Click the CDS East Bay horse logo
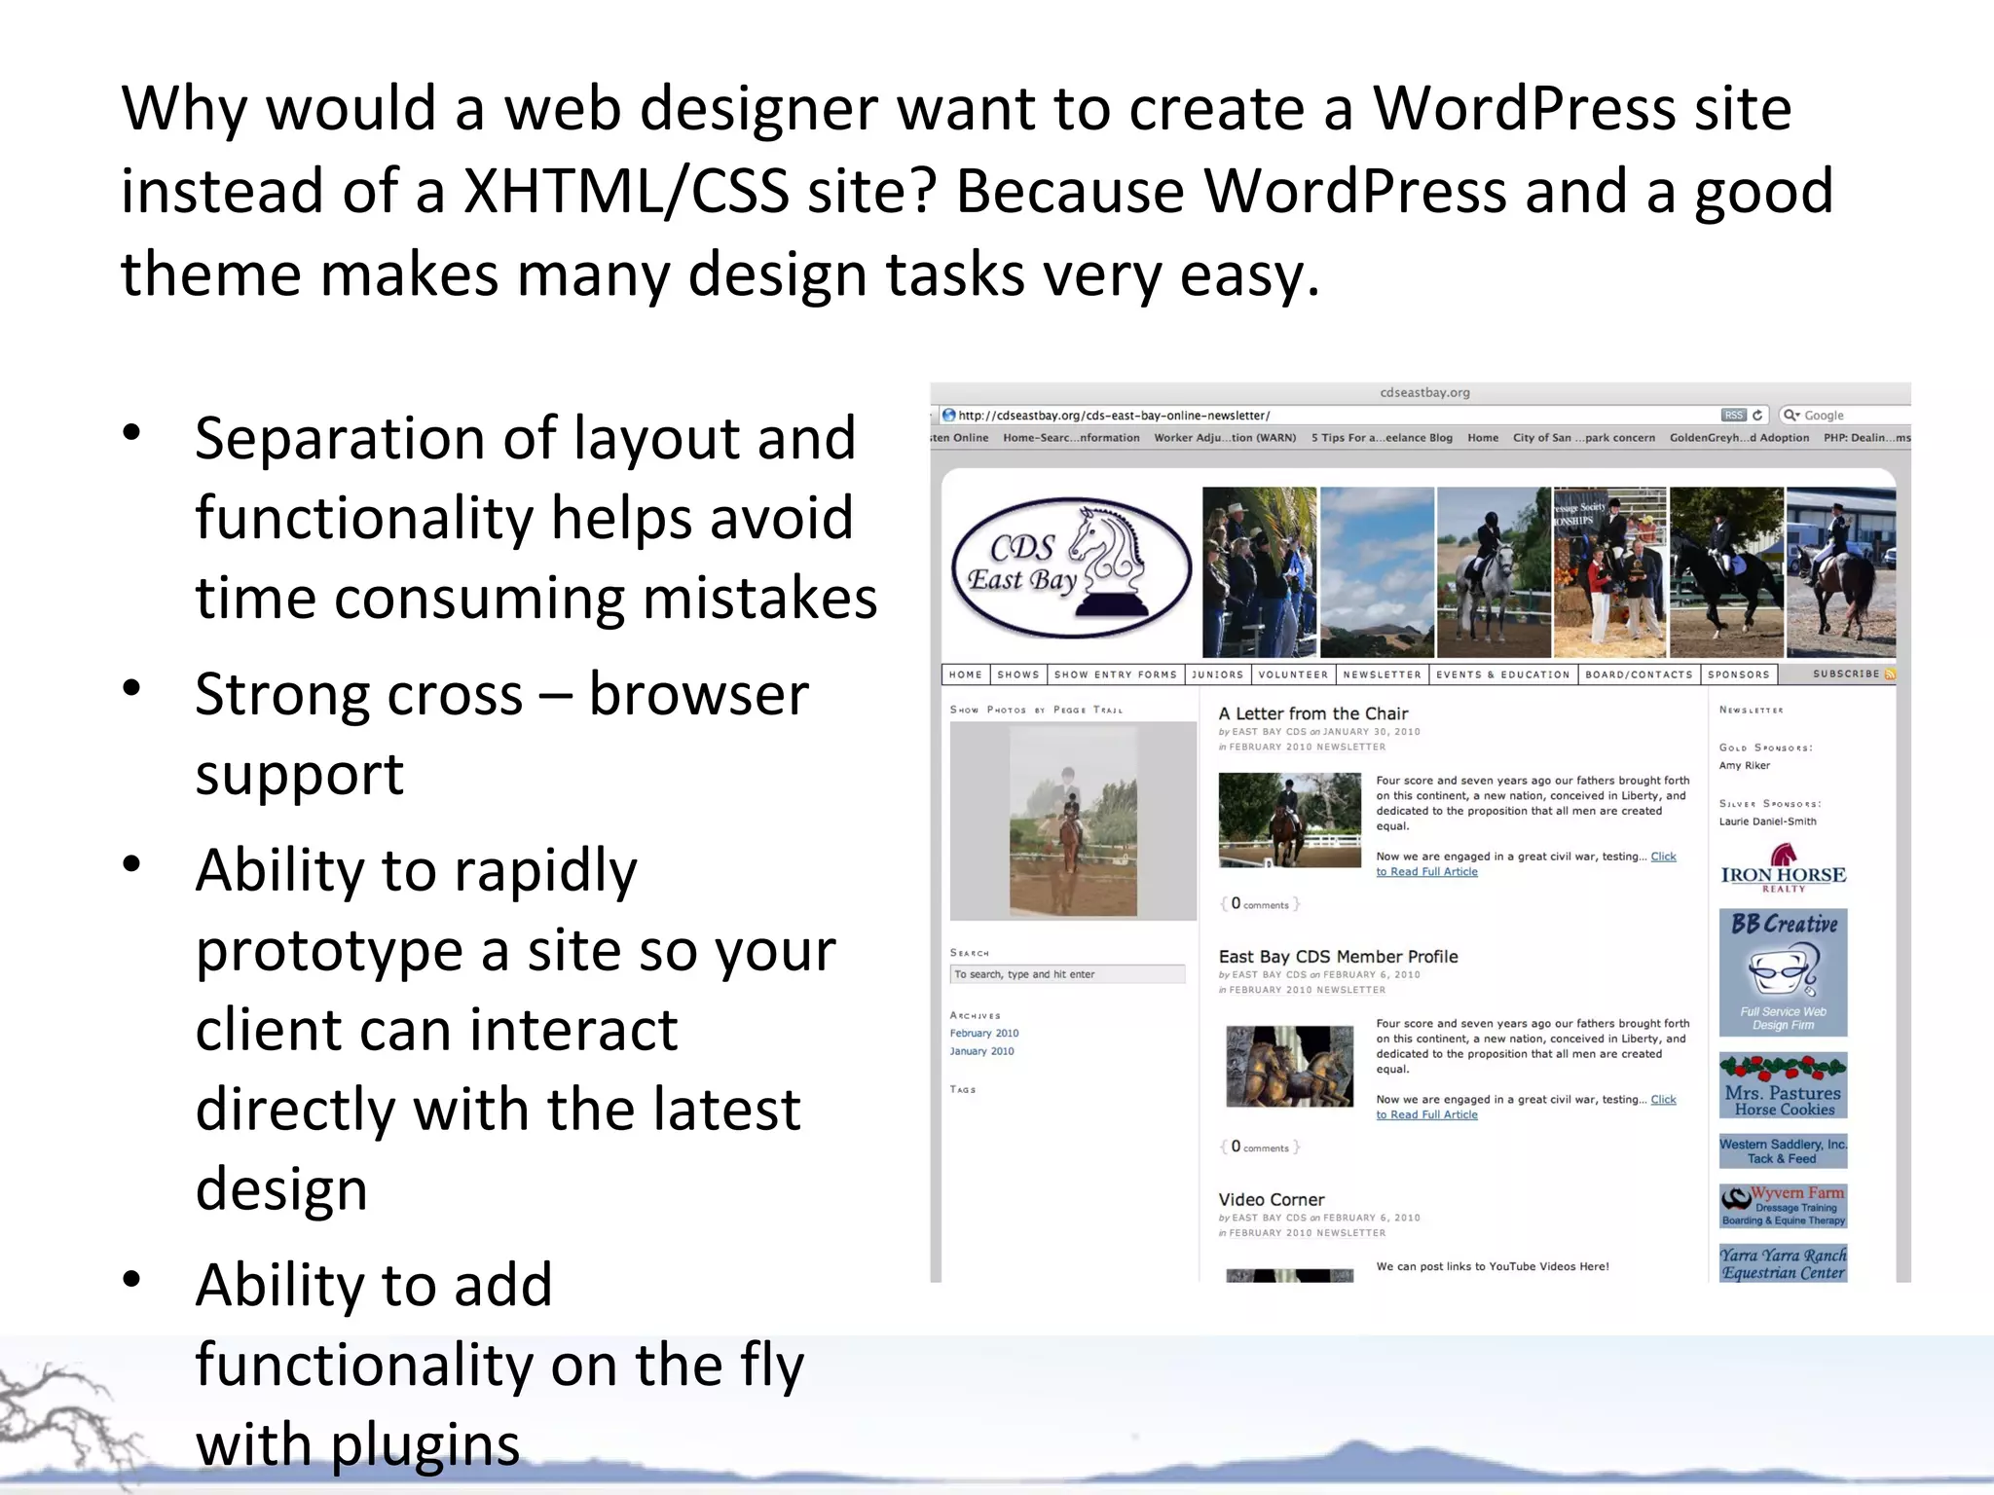The image size is (1994, 1495). pyautogui.click(x=1070, y=568)
